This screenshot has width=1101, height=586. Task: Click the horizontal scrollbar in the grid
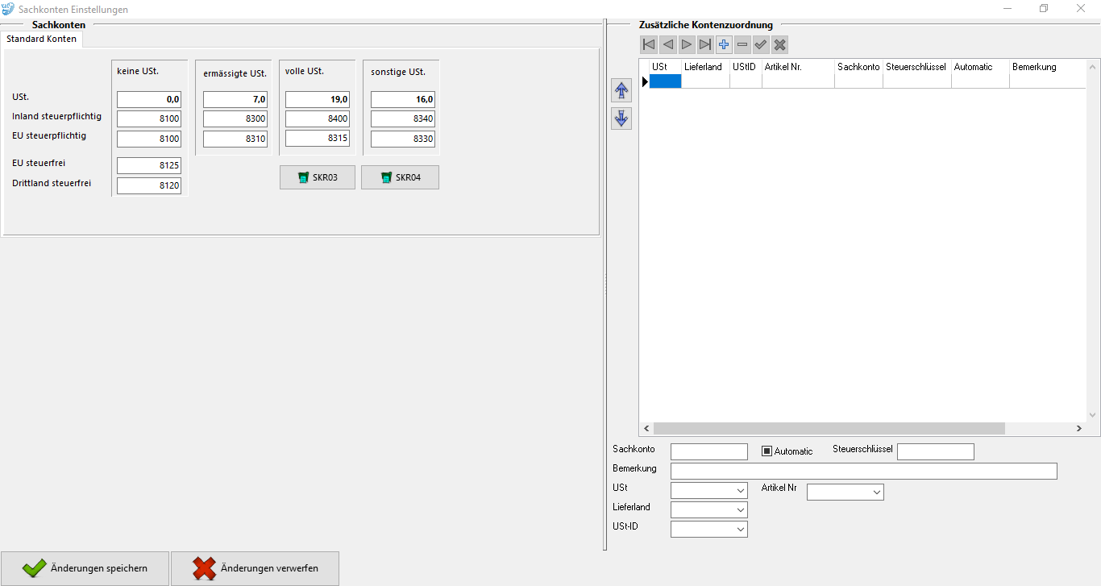[829, 429]
